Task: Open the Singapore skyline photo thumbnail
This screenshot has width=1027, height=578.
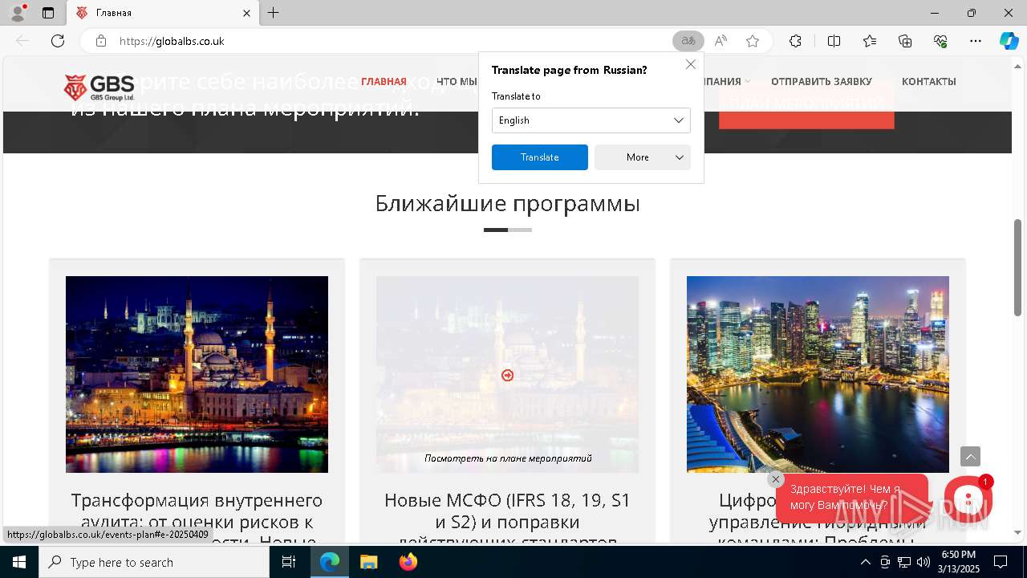Action: click(818, 374)
